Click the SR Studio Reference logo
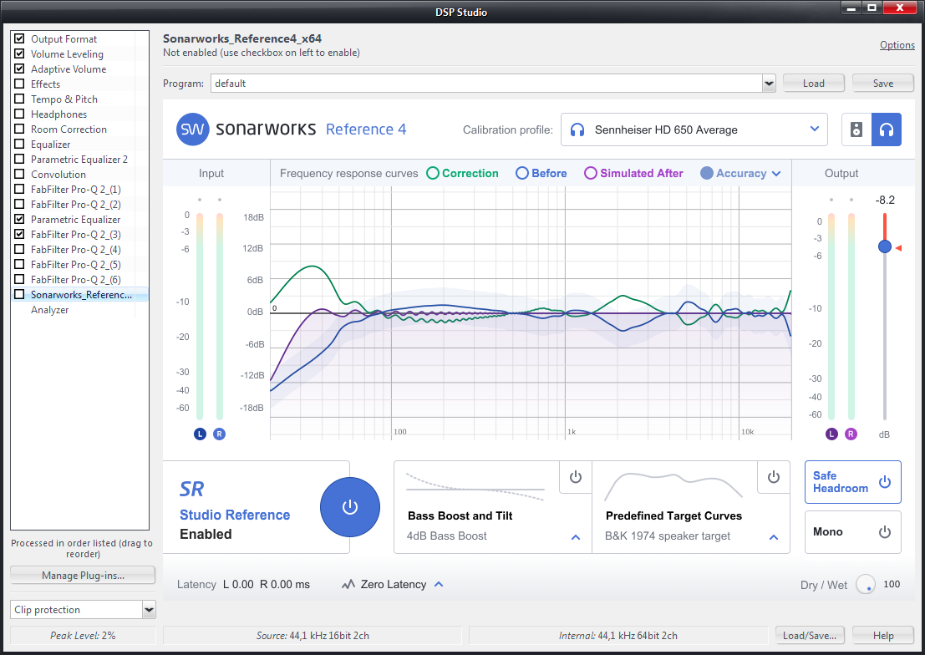 [191, 490]
